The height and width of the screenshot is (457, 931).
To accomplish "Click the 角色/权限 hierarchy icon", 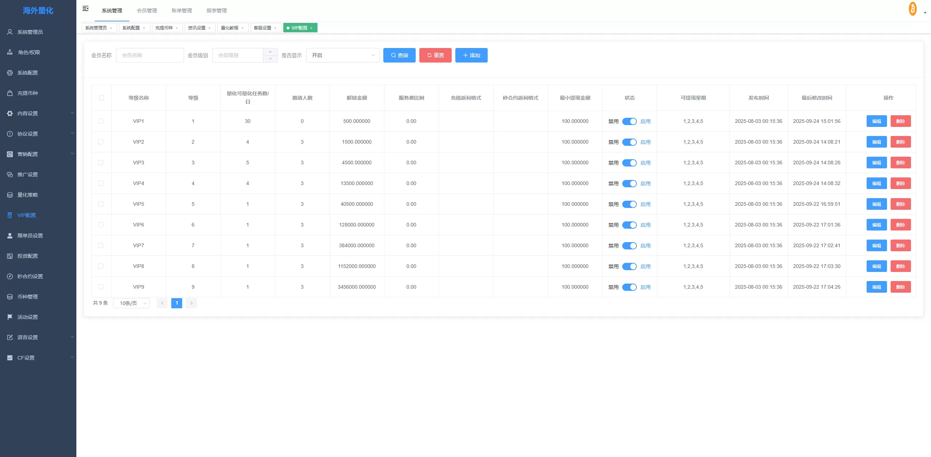I will pos(10,52).
